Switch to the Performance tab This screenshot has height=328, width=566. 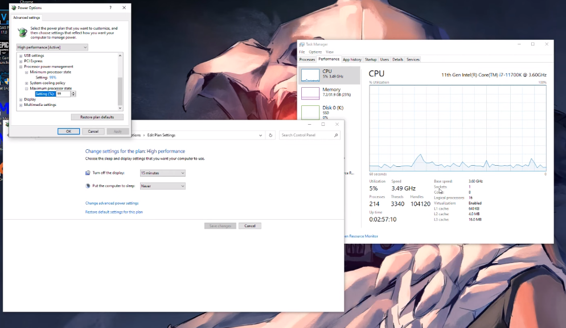[329, 59]
